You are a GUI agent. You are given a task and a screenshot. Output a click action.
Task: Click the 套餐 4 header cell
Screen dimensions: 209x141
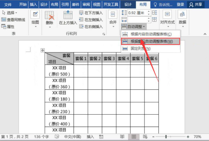[x=123, y=58]
